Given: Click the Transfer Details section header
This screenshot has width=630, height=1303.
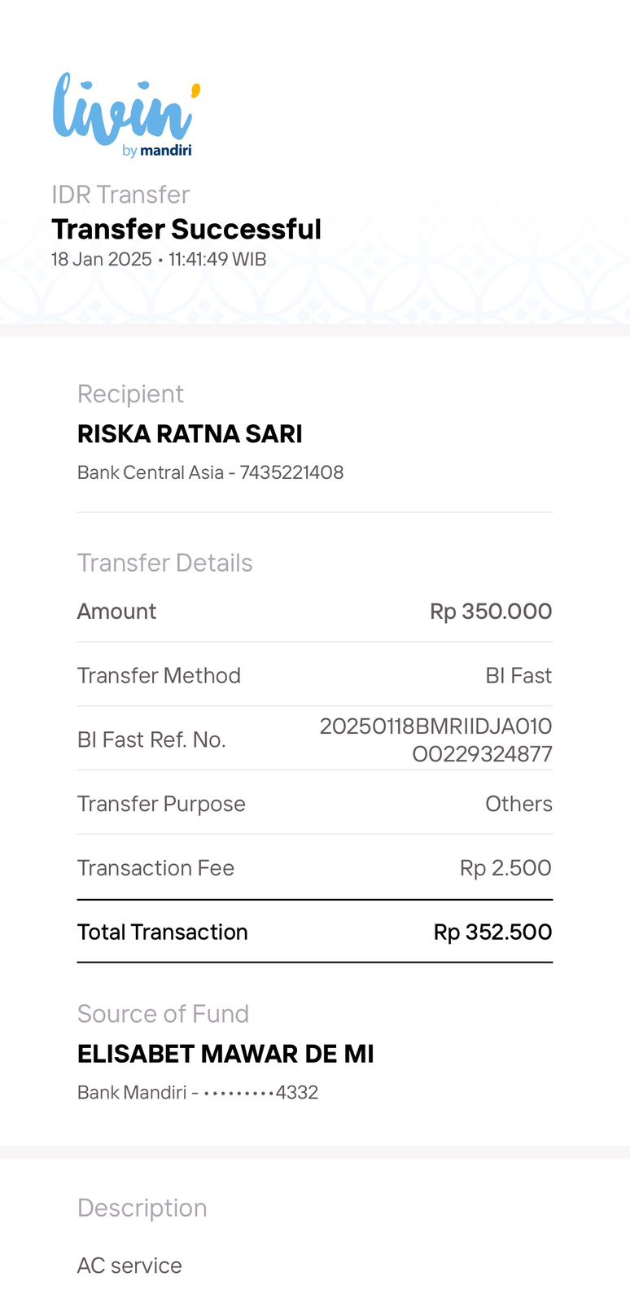Looking at the screenshot, I should (164, 563).
